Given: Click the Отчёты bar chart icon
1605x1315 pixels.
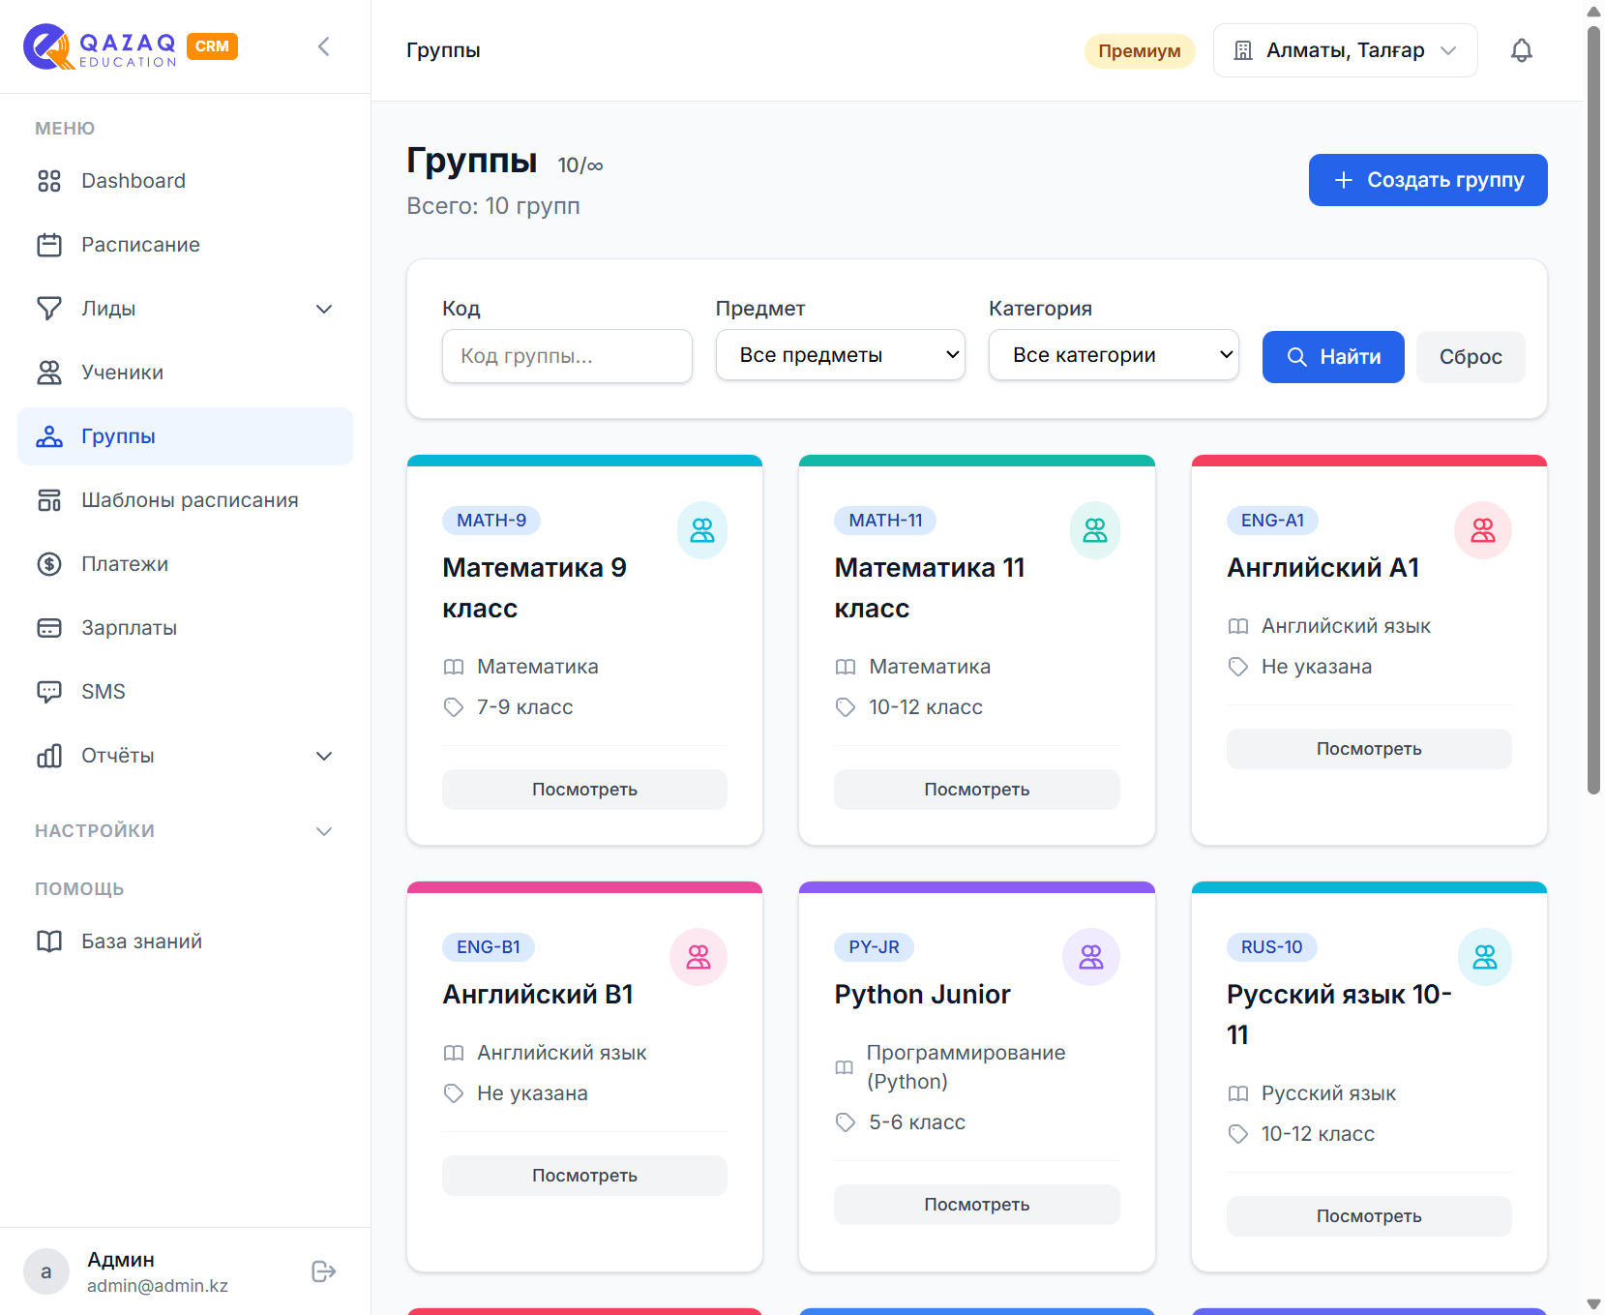Looking at the screenshot, I should pos(49,756).
